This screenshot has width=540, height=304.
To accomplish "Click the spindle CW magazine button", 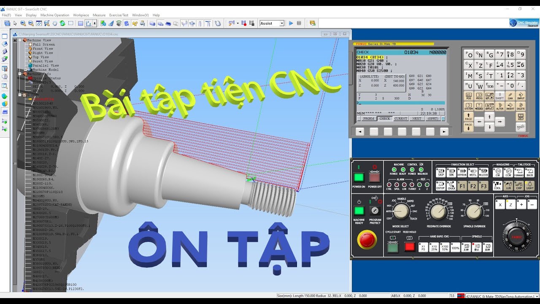I will pos(498,172).
